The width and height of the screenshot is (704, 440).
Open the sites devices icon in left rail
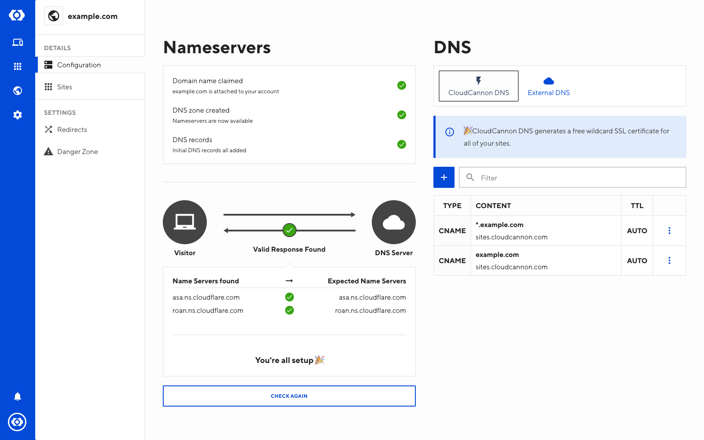(x=18, y=42)
